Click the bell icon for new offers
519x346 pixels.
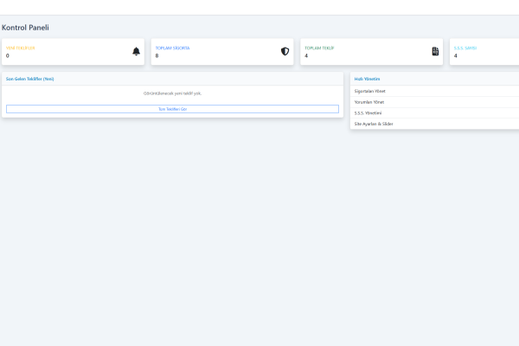(136, 52)
